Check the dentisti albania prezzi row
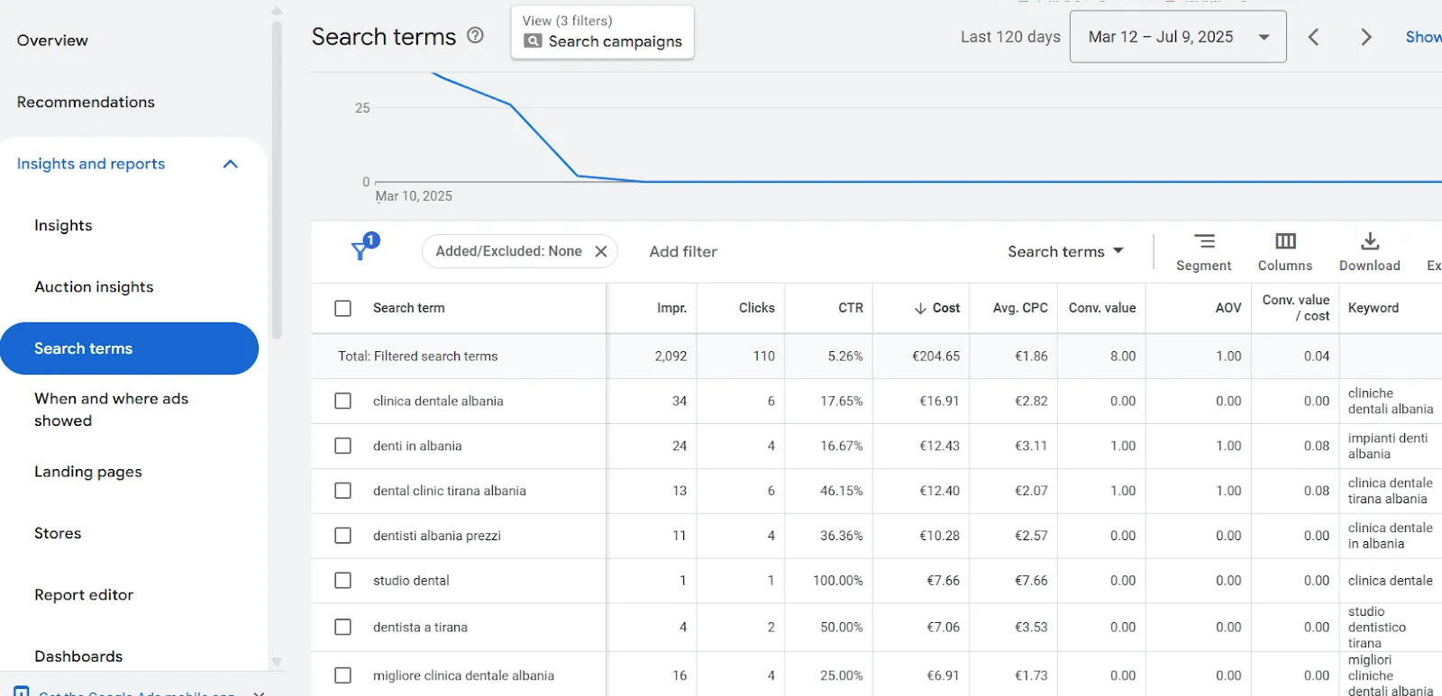Viewport: 1442px width, 696px height. pos(343,536)
